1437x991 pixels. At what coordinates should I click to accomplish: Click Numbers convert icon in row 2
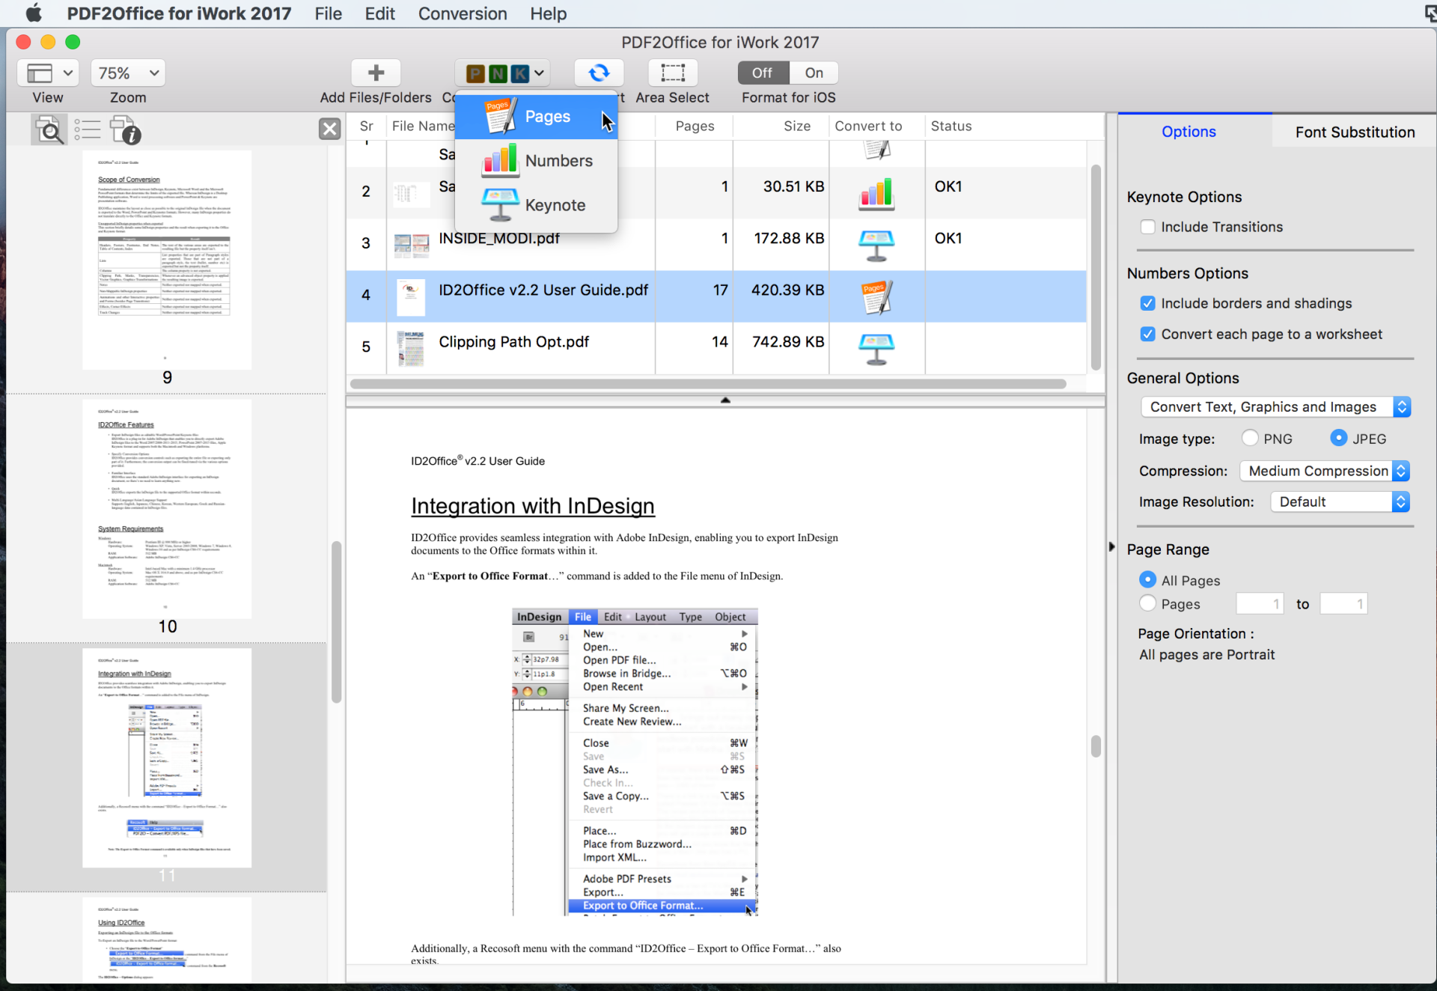click(876, 194)
